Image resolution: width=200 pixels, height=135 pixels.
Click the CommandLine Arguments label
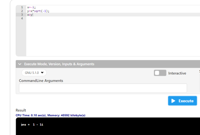[x=41, y=81]
